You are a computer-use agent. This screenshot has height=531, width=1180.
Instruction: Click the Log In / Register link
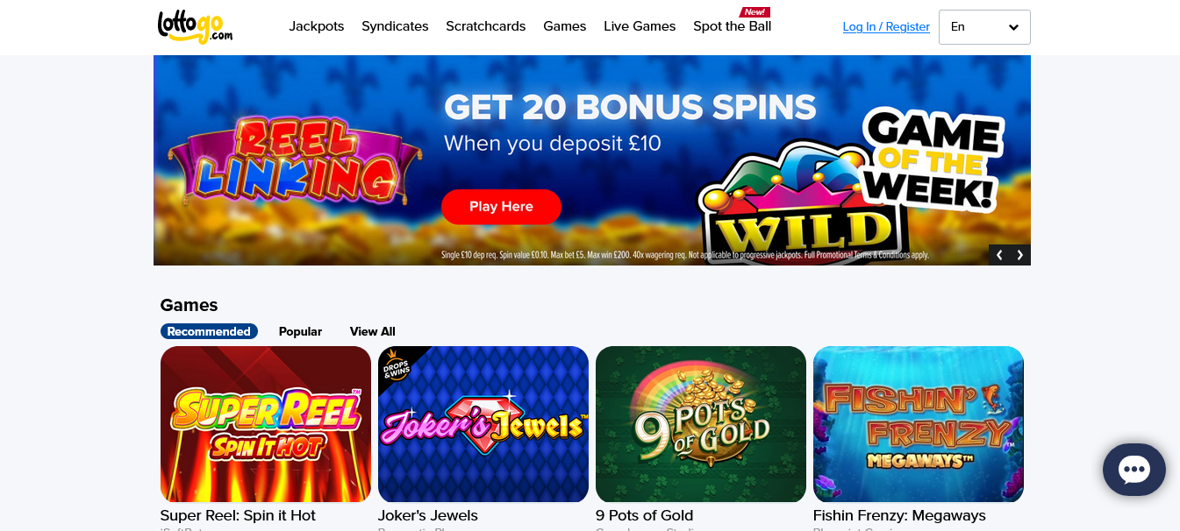[886, 27]
